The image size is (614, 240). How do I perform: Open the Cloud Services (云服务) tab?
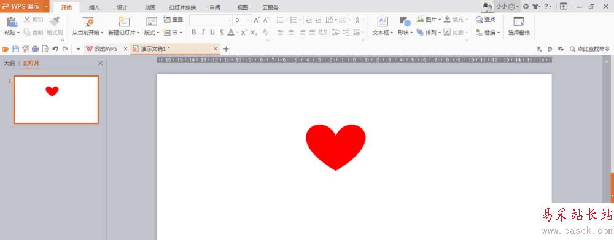pyautogui.click(x=271, y=7)
